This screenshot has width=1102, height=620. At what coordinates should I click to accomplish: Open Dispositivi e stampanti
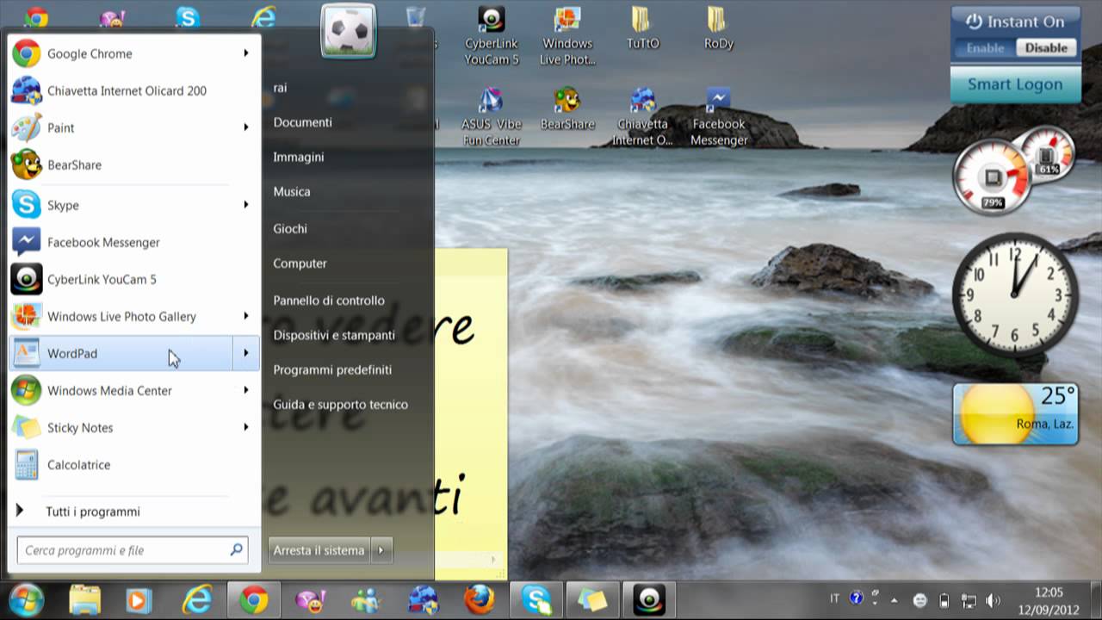pos(334,335)
